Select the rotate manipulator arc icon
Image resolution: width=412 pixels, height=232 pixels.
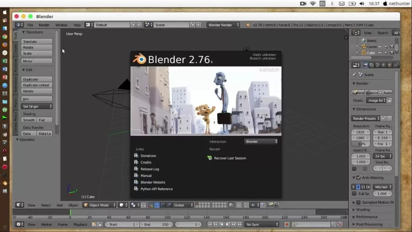[x=163, y=205]
